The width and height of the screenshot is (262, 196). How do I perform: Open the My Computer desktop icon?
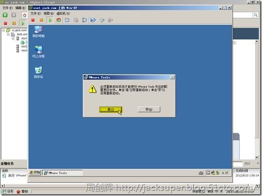[39, 32]
